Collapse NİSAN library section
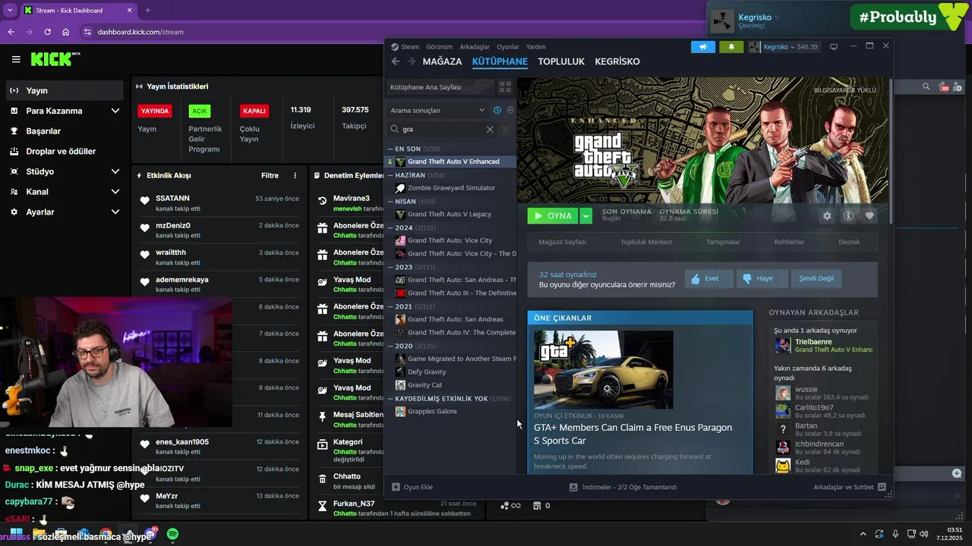The width and height of the screenshot is (972, 546). pos(390,202)
